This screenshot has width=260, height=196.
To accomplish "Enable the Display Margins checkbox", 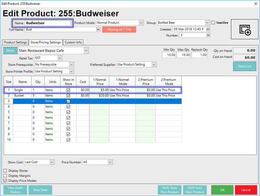I will 5,176.
